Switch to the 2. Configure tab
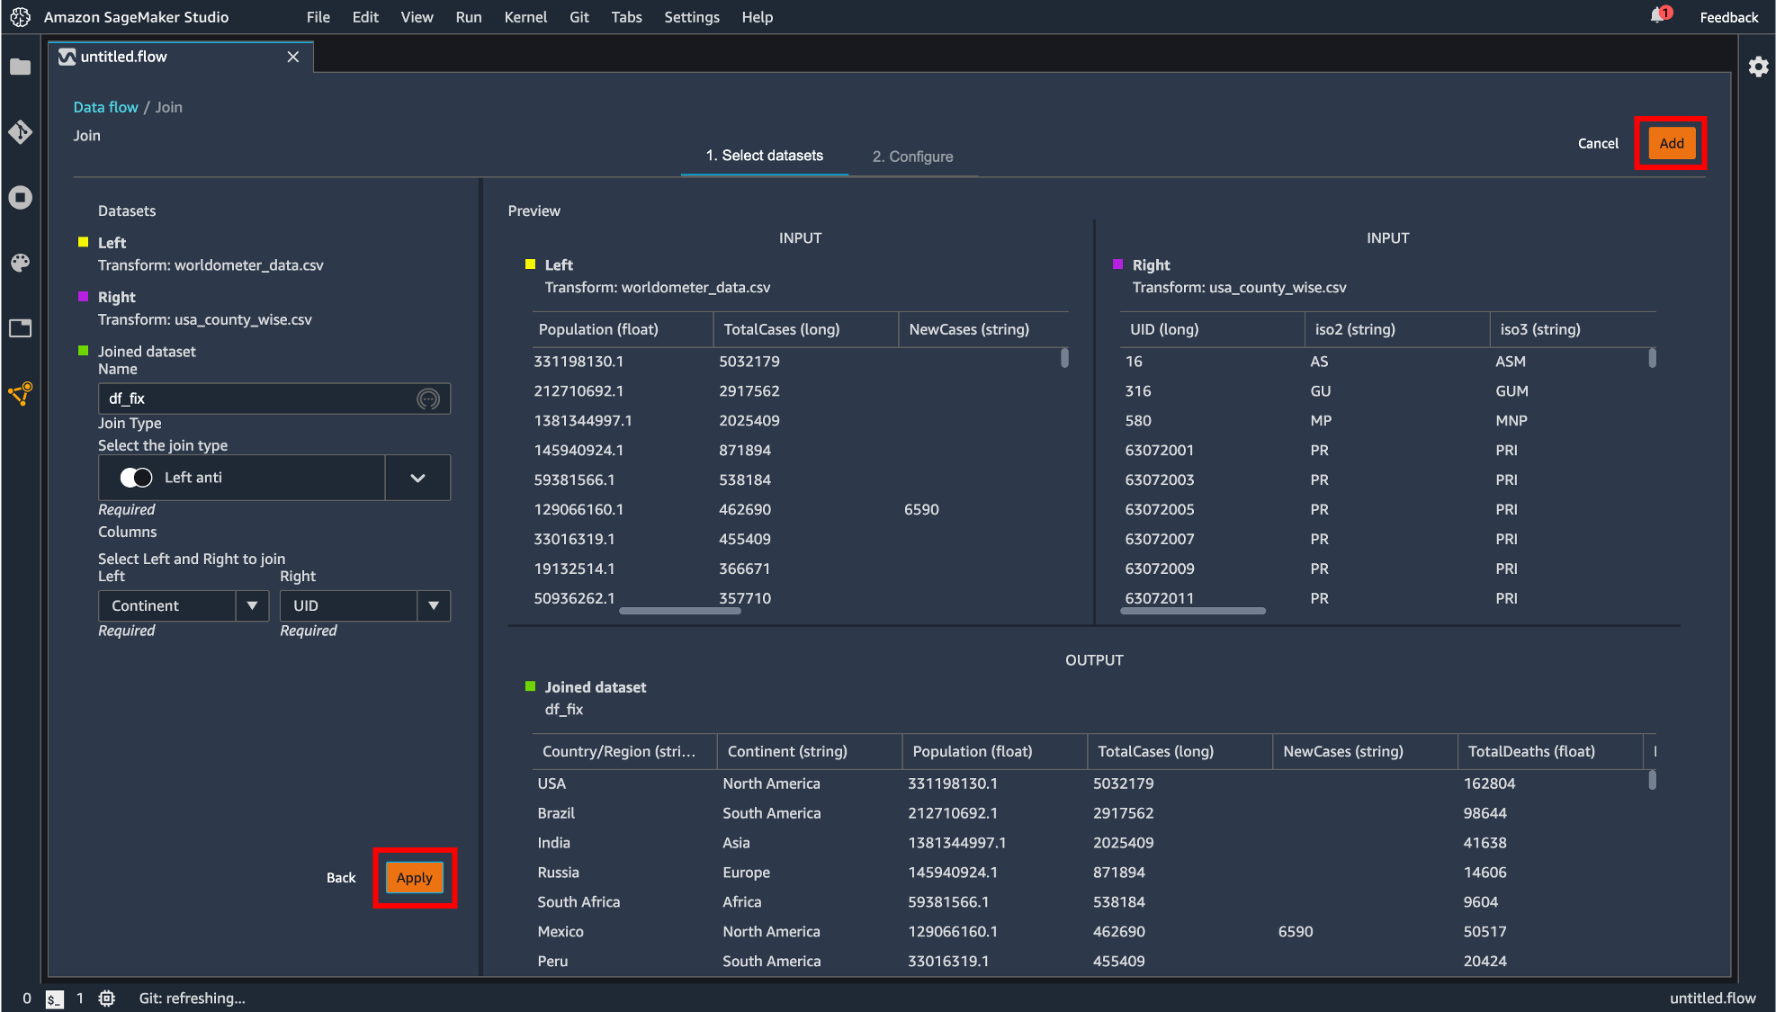The image size is (1776, 1012). pos(912,157)
